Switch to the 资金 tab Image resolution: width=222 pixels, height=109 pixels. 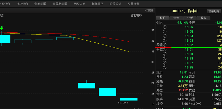(176, 18)
